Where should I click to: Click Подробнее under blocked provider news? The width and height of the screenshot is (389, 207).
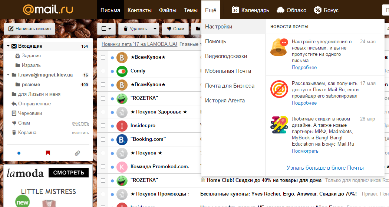[x=304, y=103]
